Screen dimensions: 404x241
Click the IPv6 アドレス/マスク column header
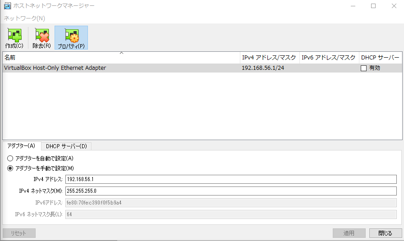coord(329,57)
